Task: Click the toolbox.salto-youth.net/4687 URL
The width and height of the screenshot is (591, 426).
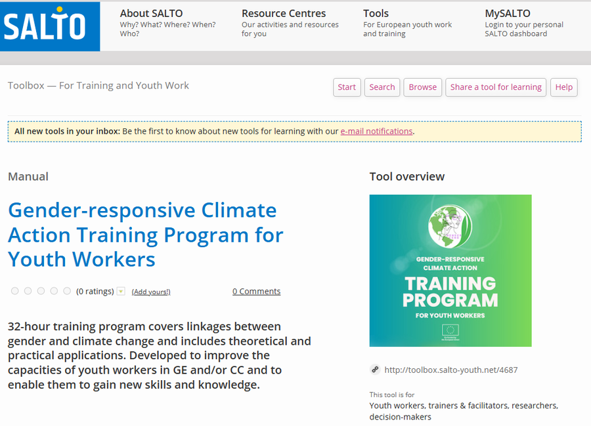Action: coord(450,370)
